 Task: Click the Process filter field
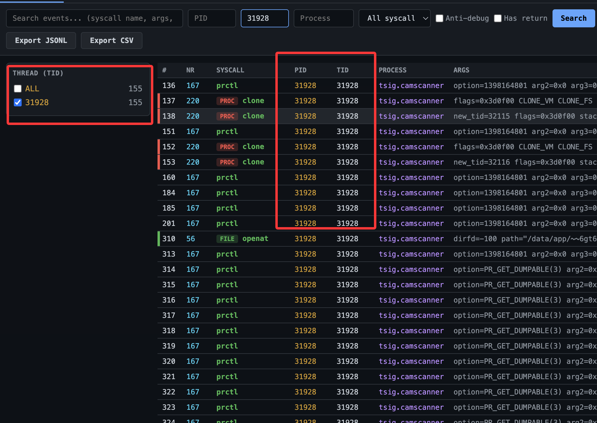[x=323, y=18]
